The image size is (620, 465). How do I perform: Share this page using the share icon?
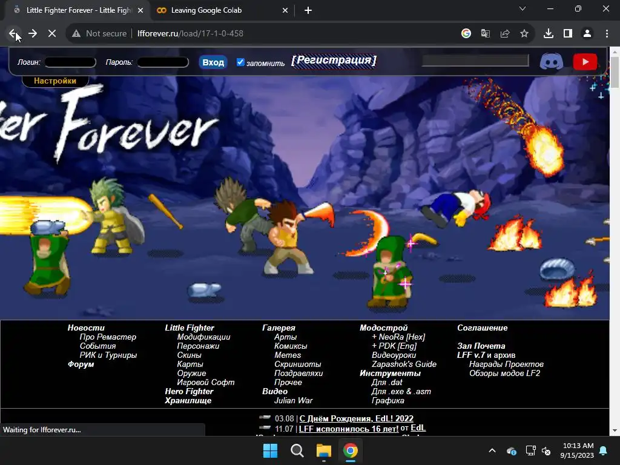click(504, 34)
